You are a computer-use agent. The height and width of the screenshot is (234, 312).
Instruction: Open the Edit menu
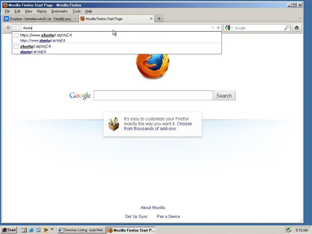click(17, 11)
